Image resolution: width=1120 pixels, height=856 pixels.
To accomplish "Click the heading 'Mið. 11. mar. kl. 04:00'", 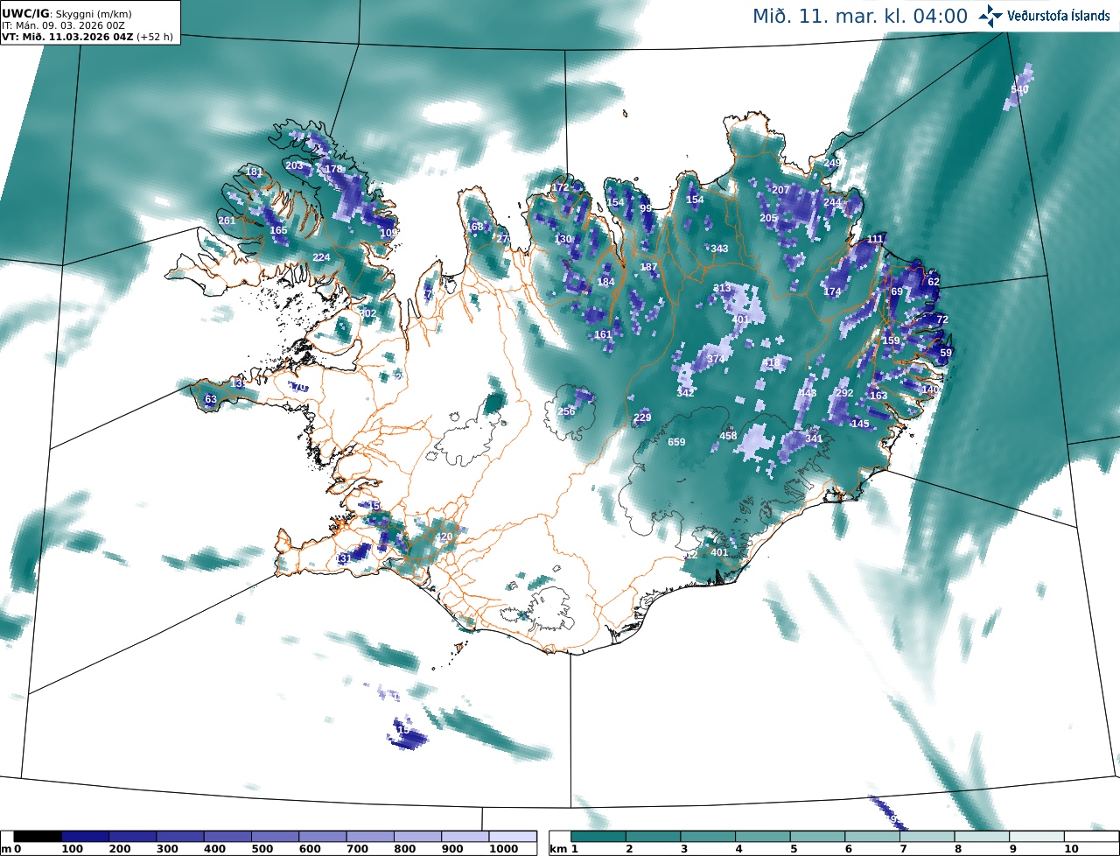I will (860, 16).
